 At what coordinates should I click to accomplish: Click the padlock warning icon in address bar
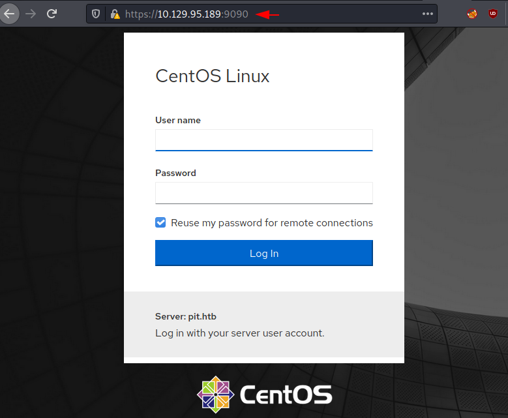115,14
